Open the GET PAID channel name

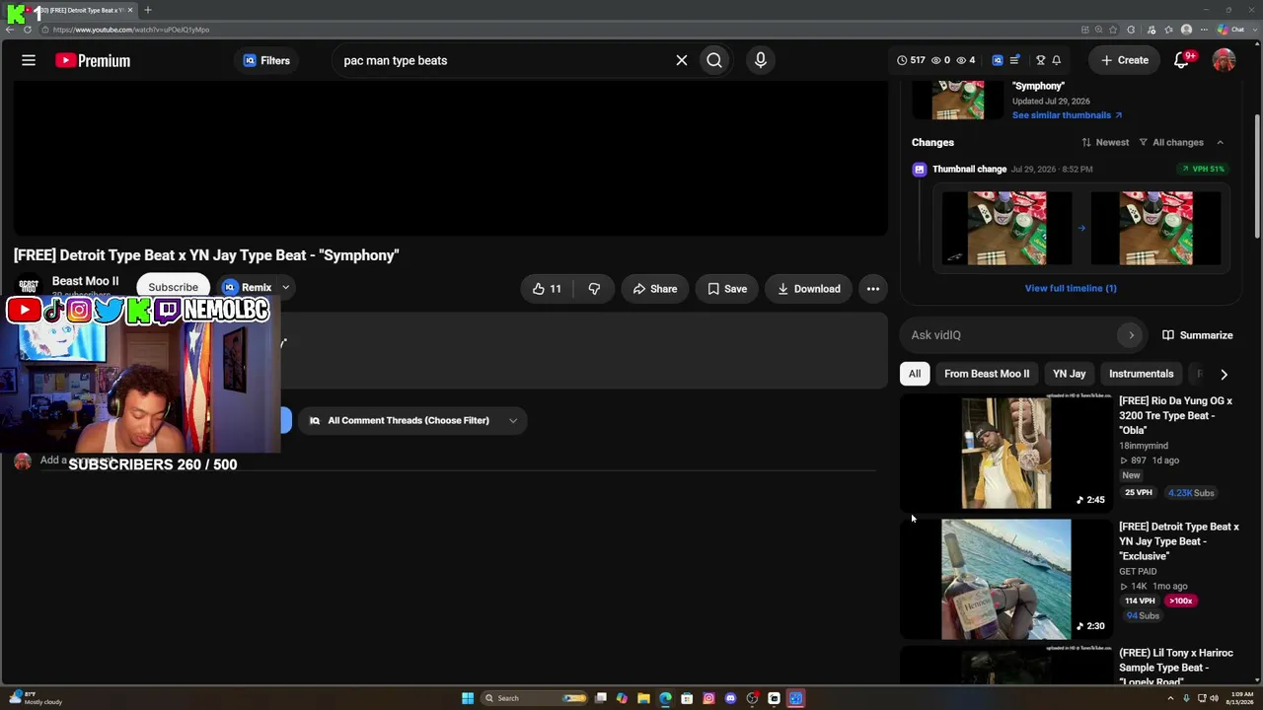(1138, 571)
